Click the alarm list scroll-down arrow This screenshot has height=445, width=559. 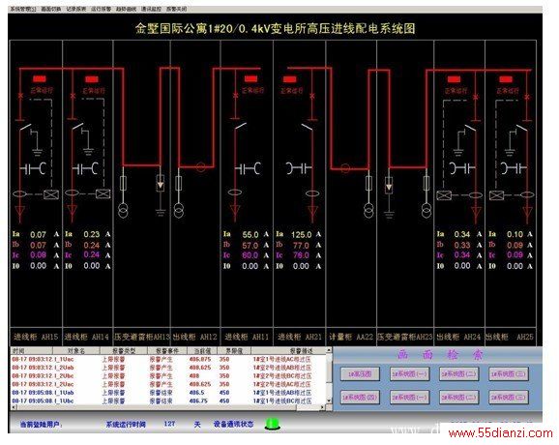tap(329, 400)
